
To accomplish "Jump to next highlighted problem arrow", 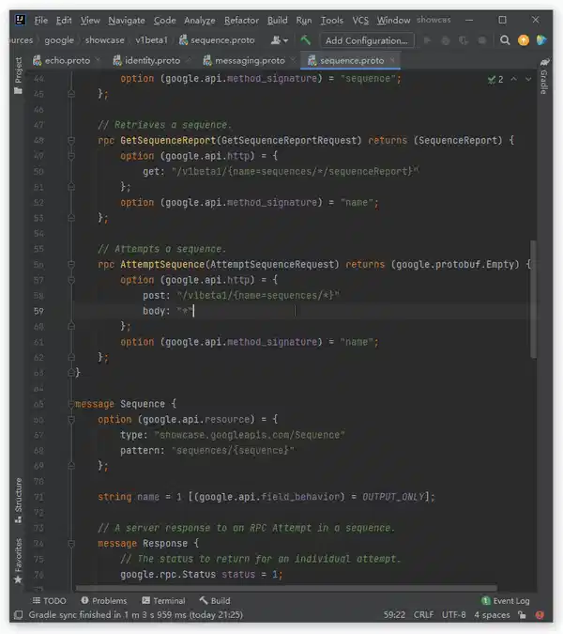I will (527, 80).
